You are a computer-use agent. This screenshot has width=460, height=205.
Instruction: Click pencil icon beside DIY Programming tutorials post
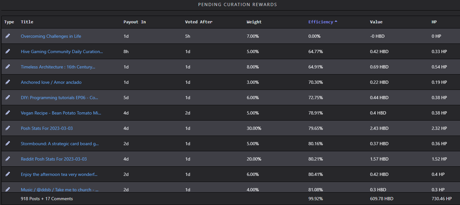click(x=8, y=97)
